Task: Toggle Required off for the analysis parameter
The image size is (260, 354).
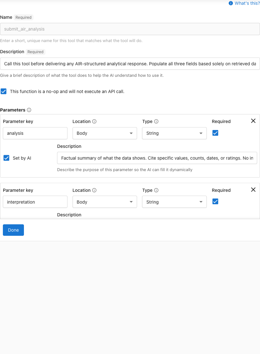Action: [x=215, y=133]
